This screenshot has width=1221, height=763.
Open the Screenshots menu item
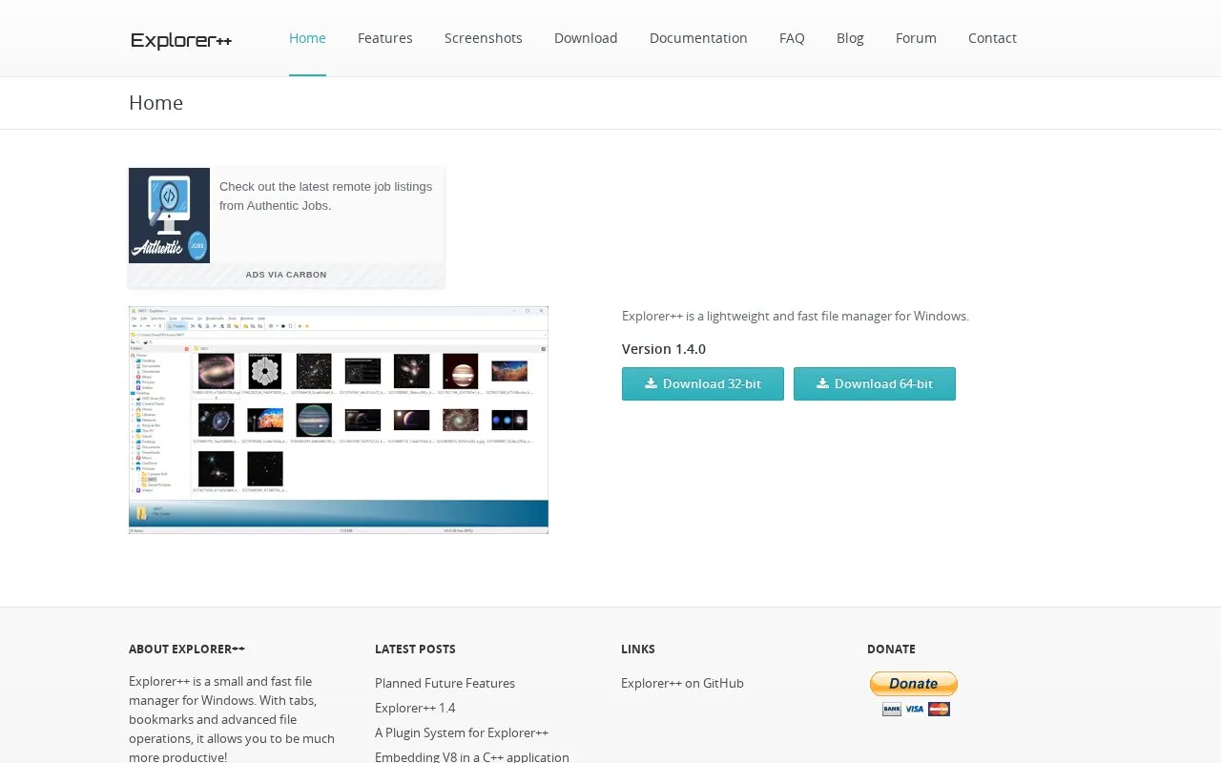[484, 38]
